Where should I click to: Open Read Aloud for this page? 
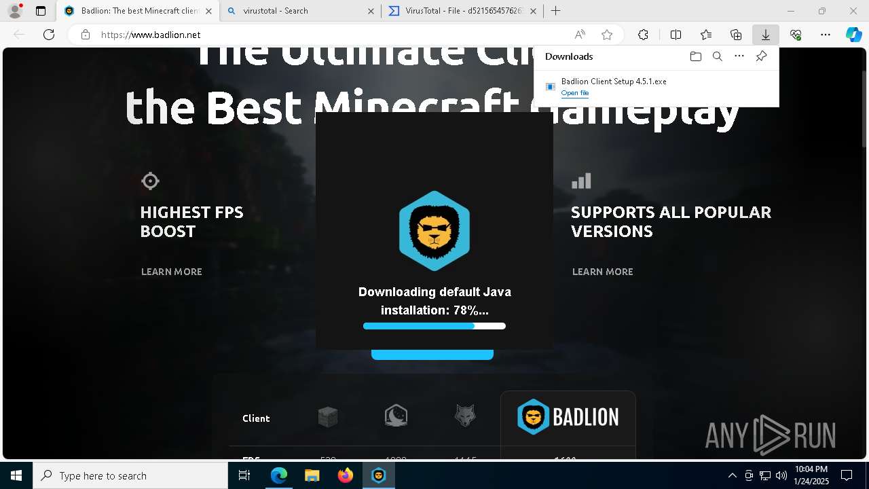click(x=580, y=35)
